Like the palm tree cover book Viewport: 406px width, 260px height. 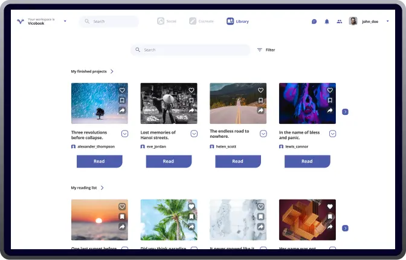click(192, 207)
